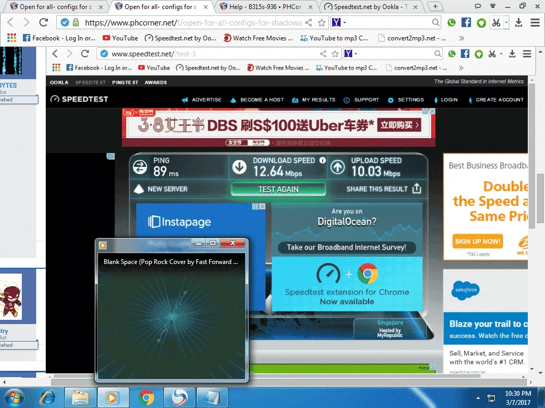Go back in the inner browser toolbar

click(55, 54)
